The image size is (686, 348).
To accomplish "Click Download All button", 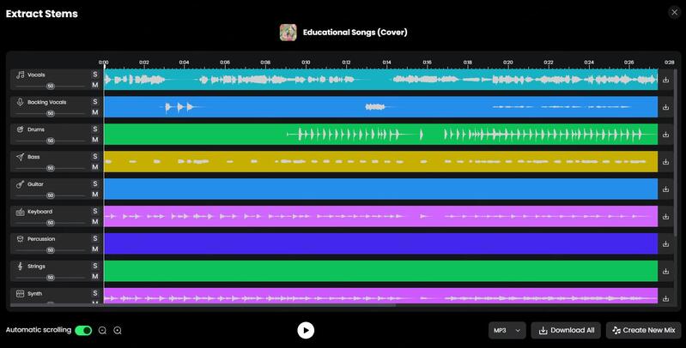I will [565, 330].
